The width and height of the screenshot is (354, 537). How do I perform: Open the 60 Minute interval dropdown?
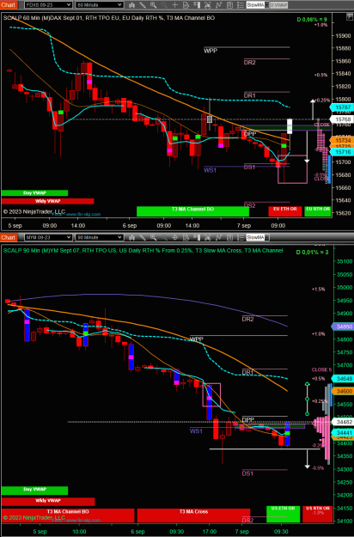tap(100, 5)
